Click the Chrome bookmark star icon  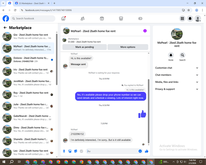click(189, 10)
